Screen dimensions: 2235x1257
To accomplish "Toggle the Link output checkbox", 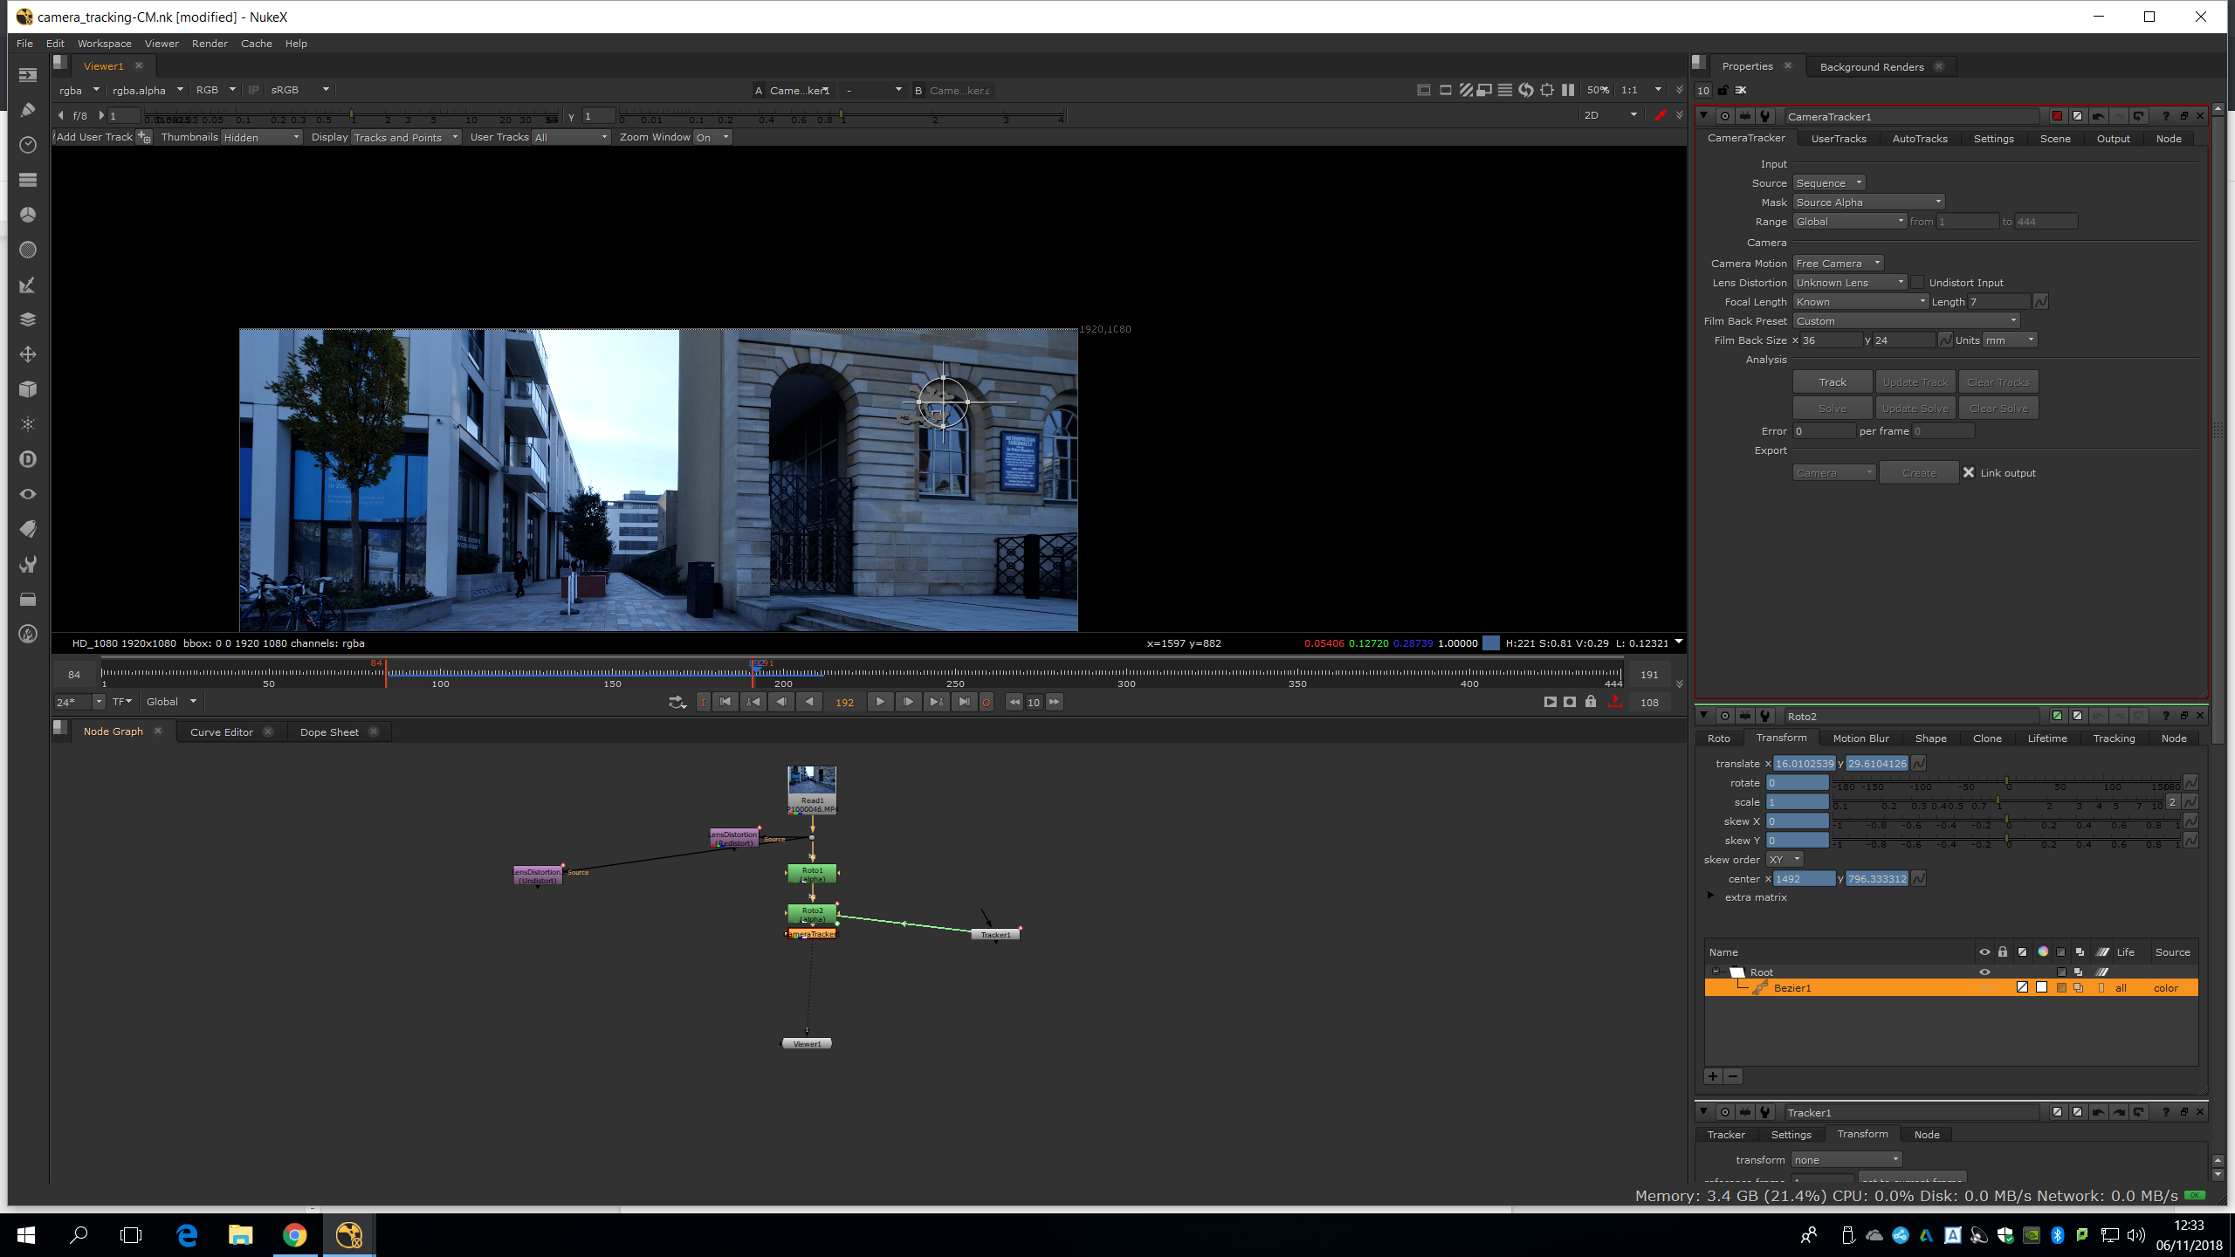I will tap(1969, 473).
